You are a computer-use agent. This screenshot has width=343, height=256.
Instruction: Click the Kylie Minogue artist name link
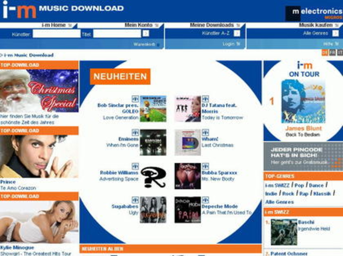point(17,248)
